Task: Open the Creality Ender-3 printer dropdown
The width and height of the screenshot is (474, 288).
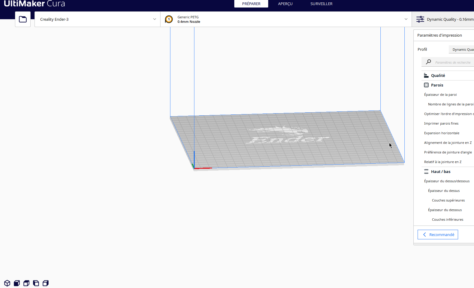Action: pyautogui.click(x=97, y=19)
